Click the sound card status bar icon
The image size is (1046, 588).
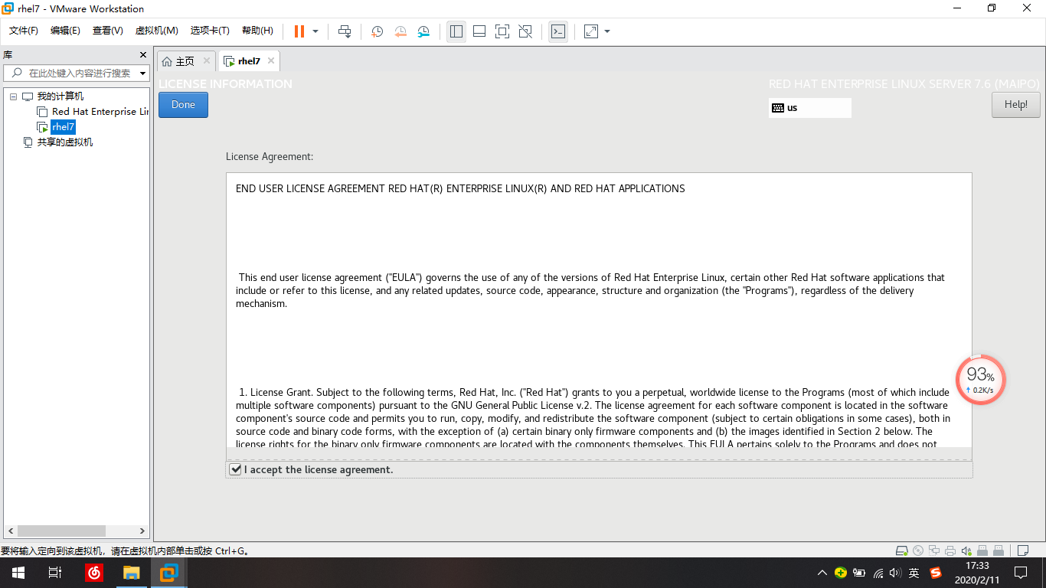pos(966,550)
